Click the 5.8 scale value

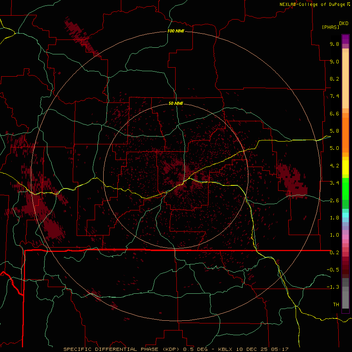(x=334, y=131)
